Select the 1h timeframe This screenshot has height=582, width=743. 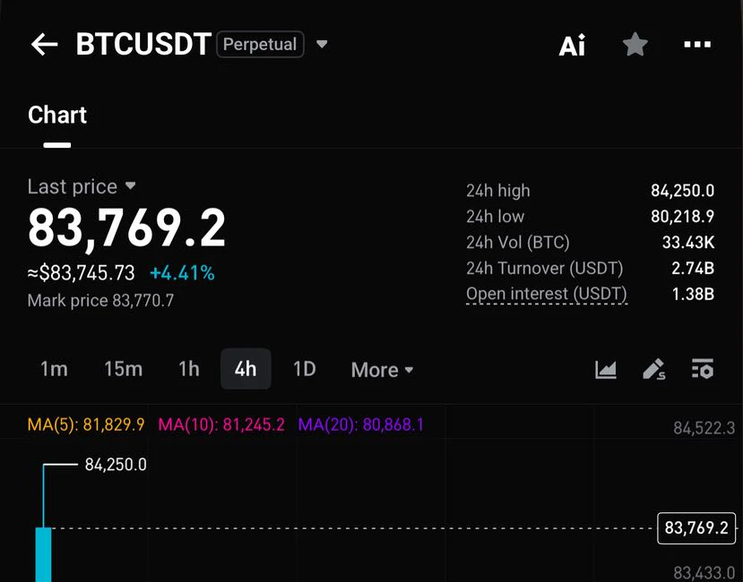tap(188, 370)
